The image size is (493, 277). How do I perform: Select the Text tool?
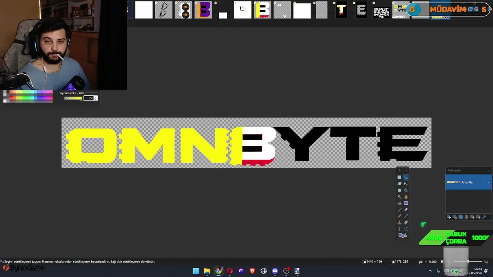tap(399, 229)
